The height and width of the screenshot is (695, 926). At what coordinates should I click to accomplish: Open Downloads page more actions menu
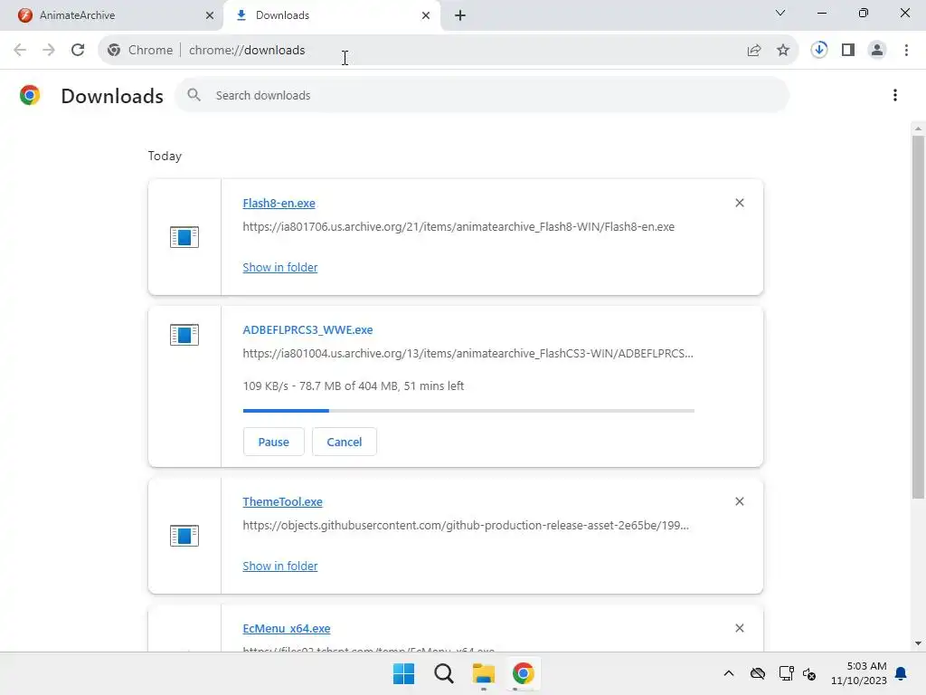(x=894, y=95)
